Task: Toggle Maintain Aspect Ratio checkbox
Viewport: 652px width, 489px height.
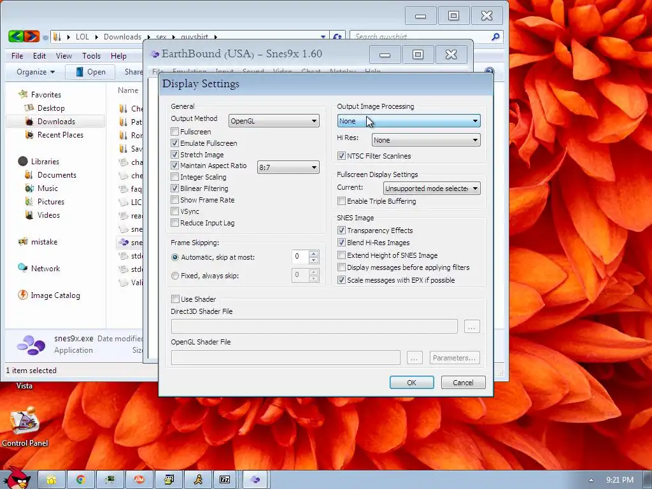Action: pos(175,166)
